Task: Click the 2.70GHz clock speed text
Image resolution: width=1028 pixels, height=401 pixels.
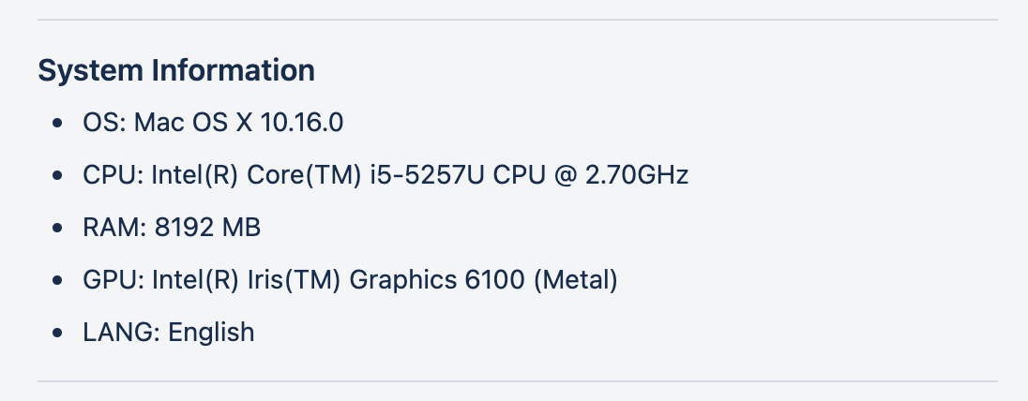Action: click(x=637, y=175)
